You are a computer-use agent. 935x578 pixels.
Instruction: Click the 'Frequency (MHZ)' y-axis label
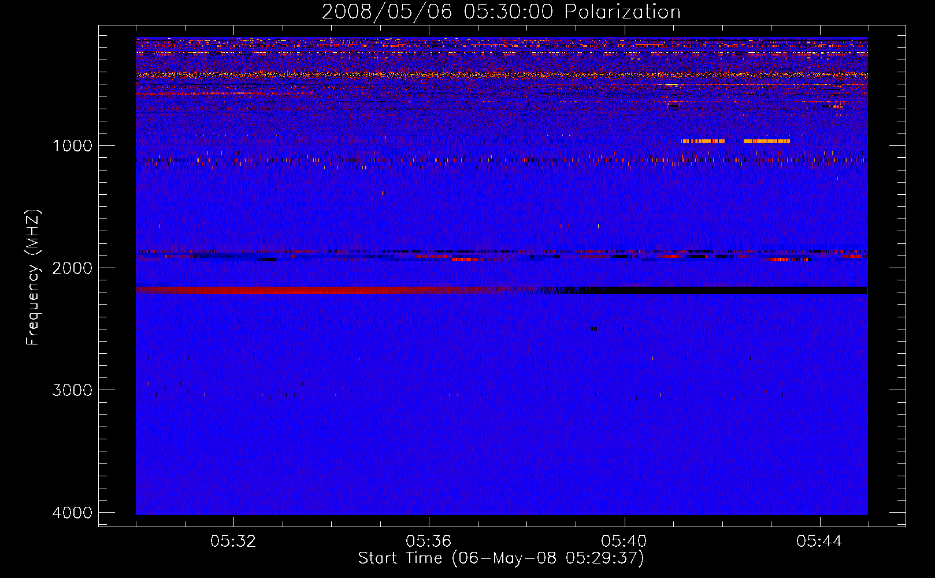[33, 277]
